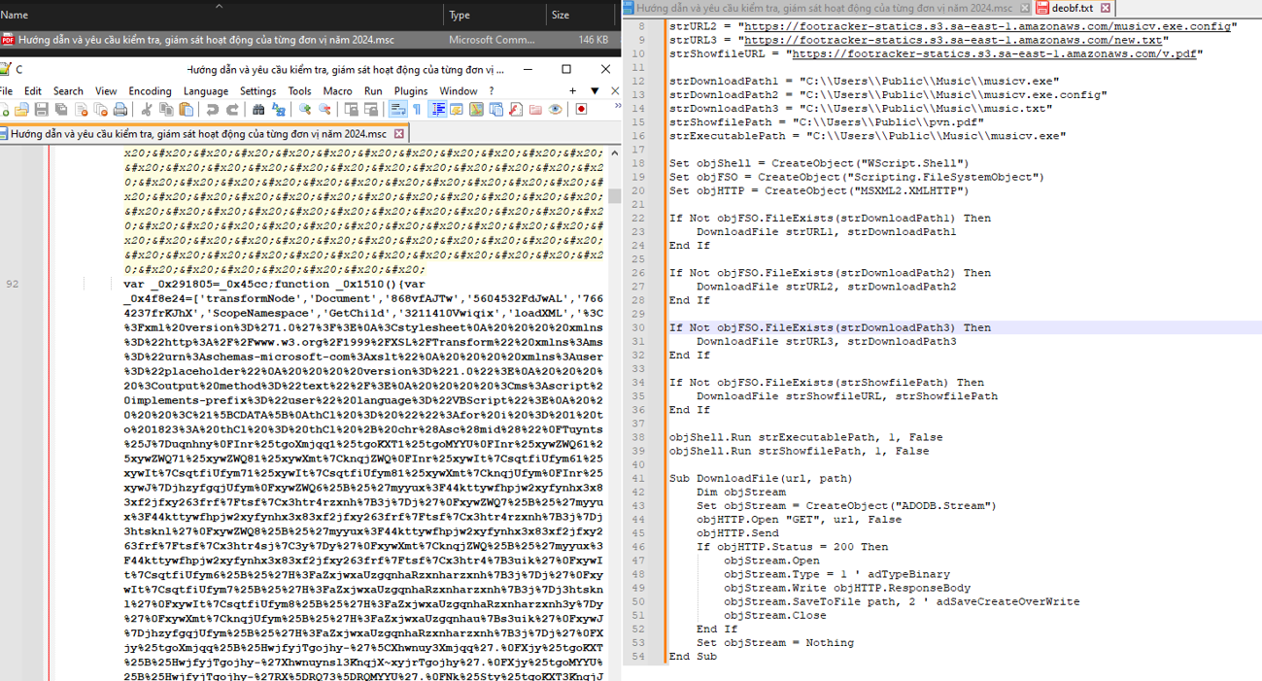Open the Settings menu
This screenshot has height=681, width=1262.
click(x=257, y=90)
